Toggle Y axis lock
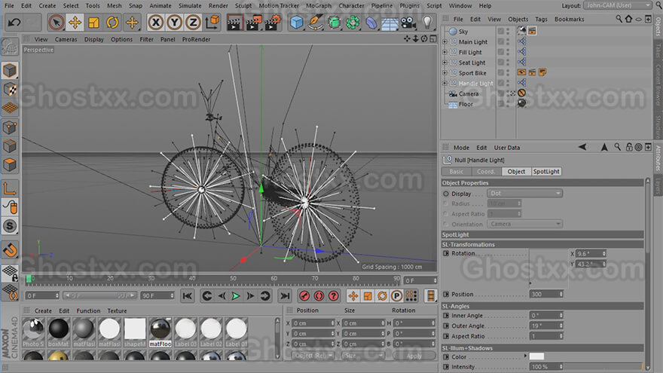Viewport: 663px width, 373px height. 174,22
